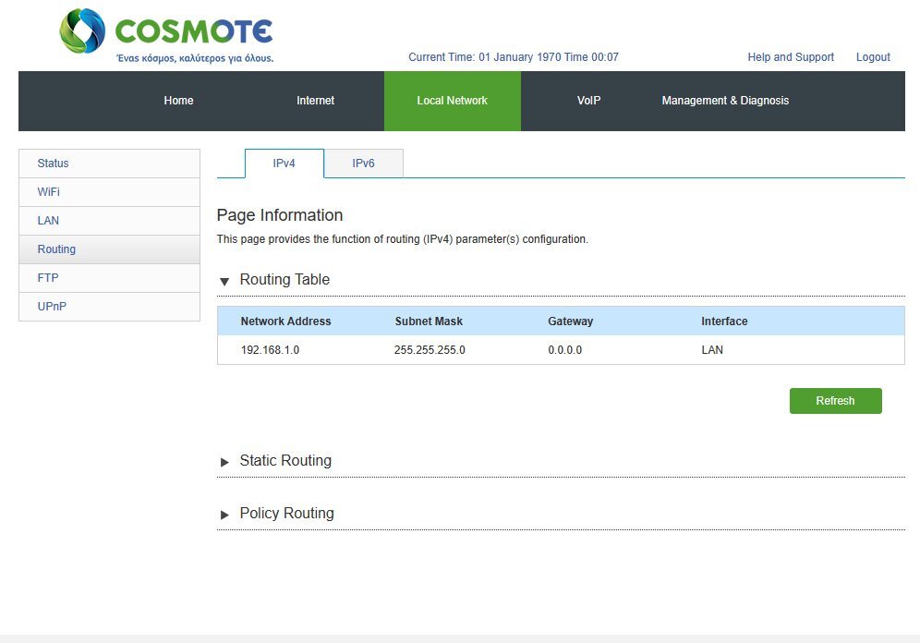
Task: Select Routing in the sidebar
Action: point(109,249)
